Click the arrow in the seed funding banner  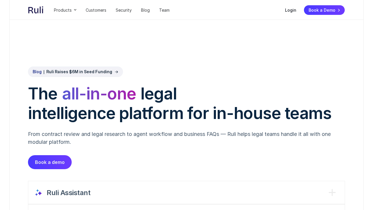[116, 71]
